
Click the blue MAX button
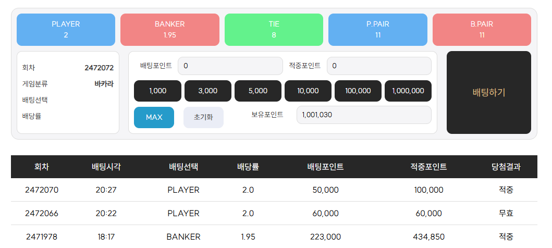(x=154, y=118)
